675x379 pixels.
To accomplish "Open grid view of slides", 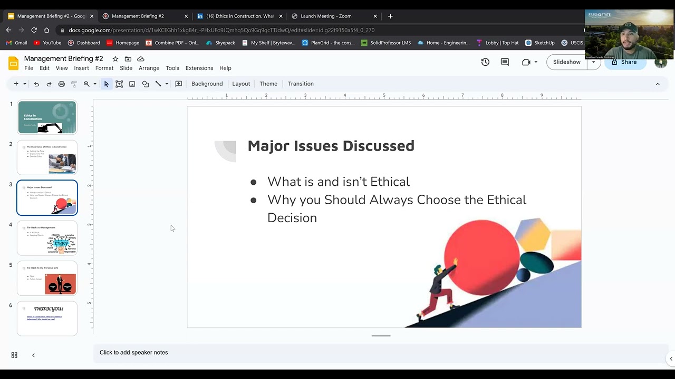I will (x=14, y=355).
